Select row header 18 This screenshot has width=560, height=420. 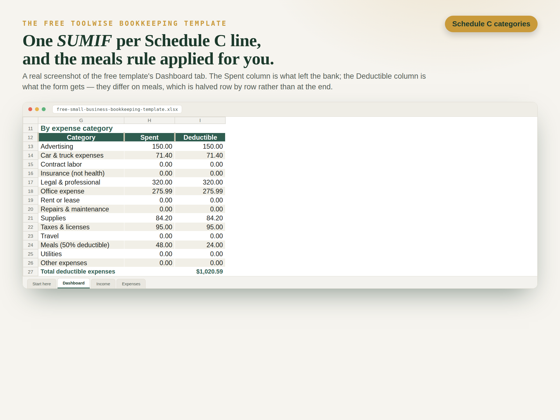tap(31, 191)
